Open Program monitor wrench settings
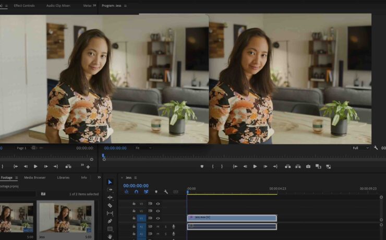Image resolution: width=386 pixels, height=240 pixels. pyautogui.click(x=376, y=148)
